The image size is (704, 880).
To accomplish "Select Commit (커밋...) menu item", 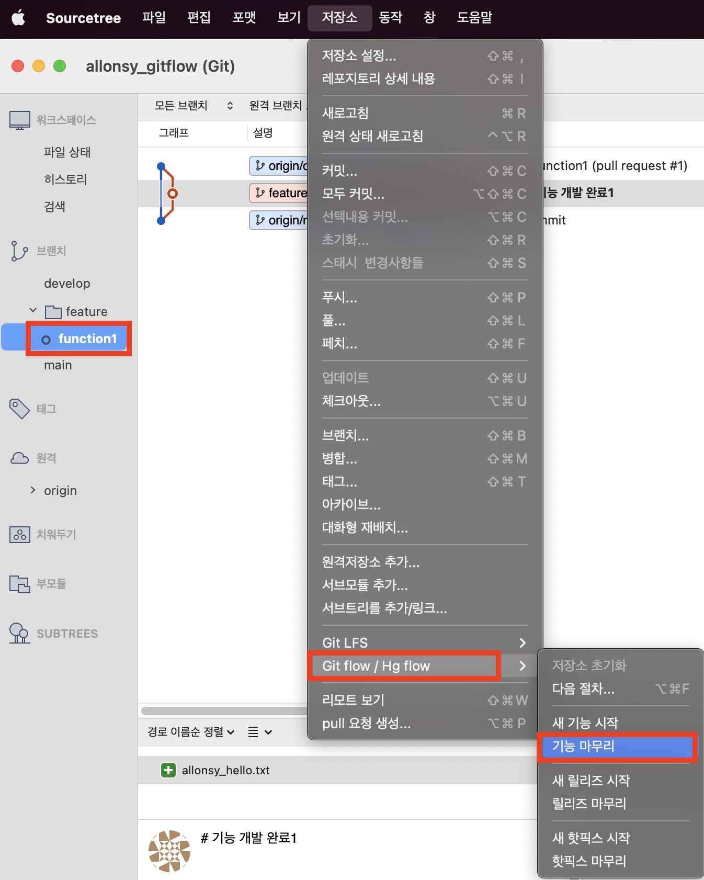I will (x=425, y=171).
